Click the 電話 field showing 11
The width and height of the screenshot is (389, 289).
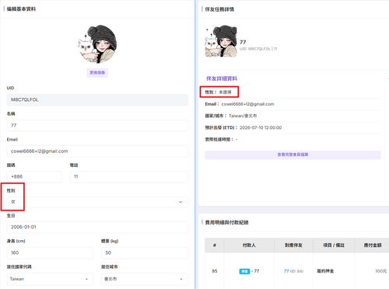129,176
